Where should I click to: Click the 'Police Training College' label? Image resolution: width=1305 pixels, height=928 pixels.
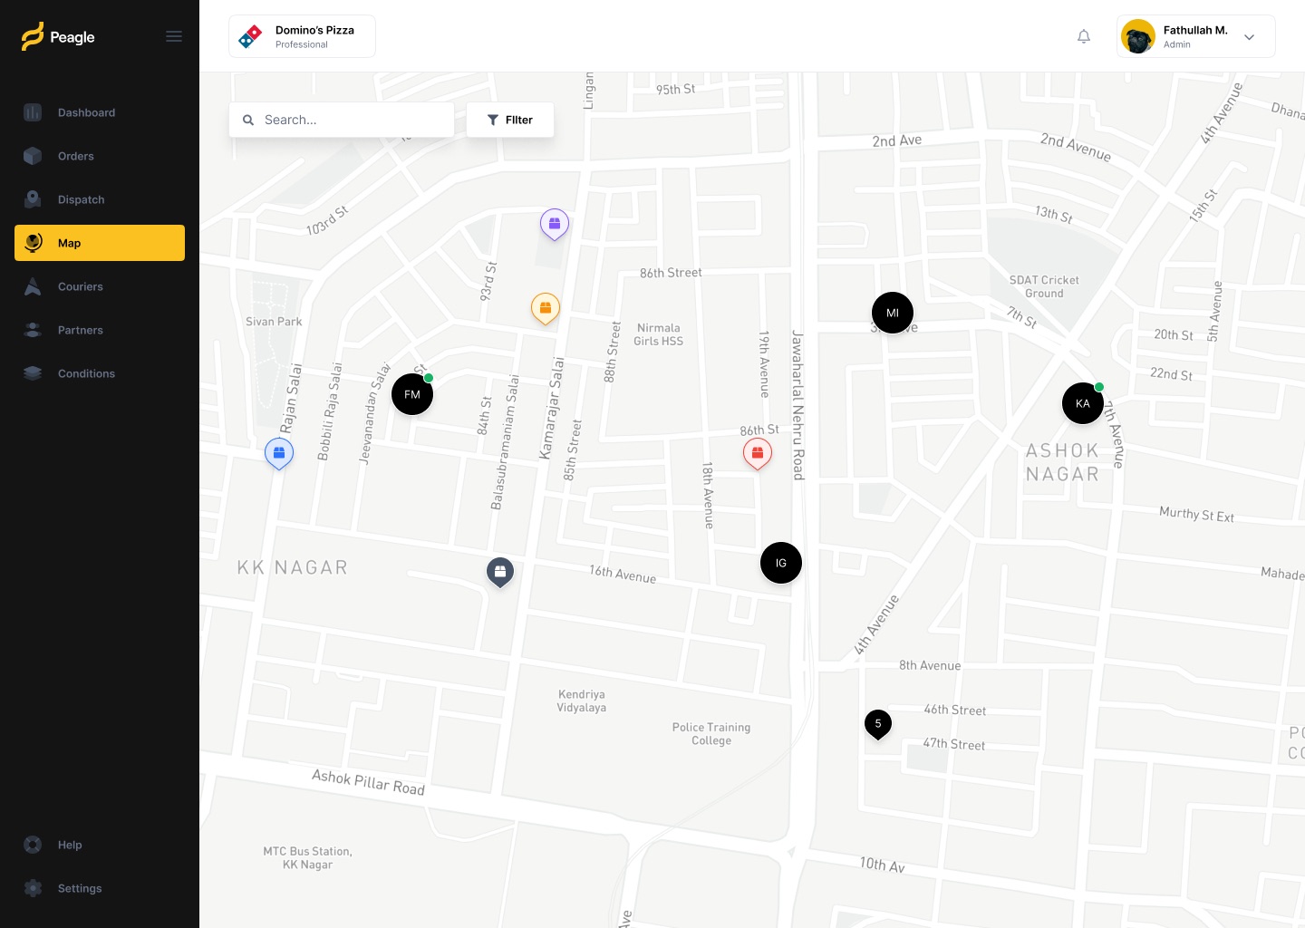[x=711, y=734]
